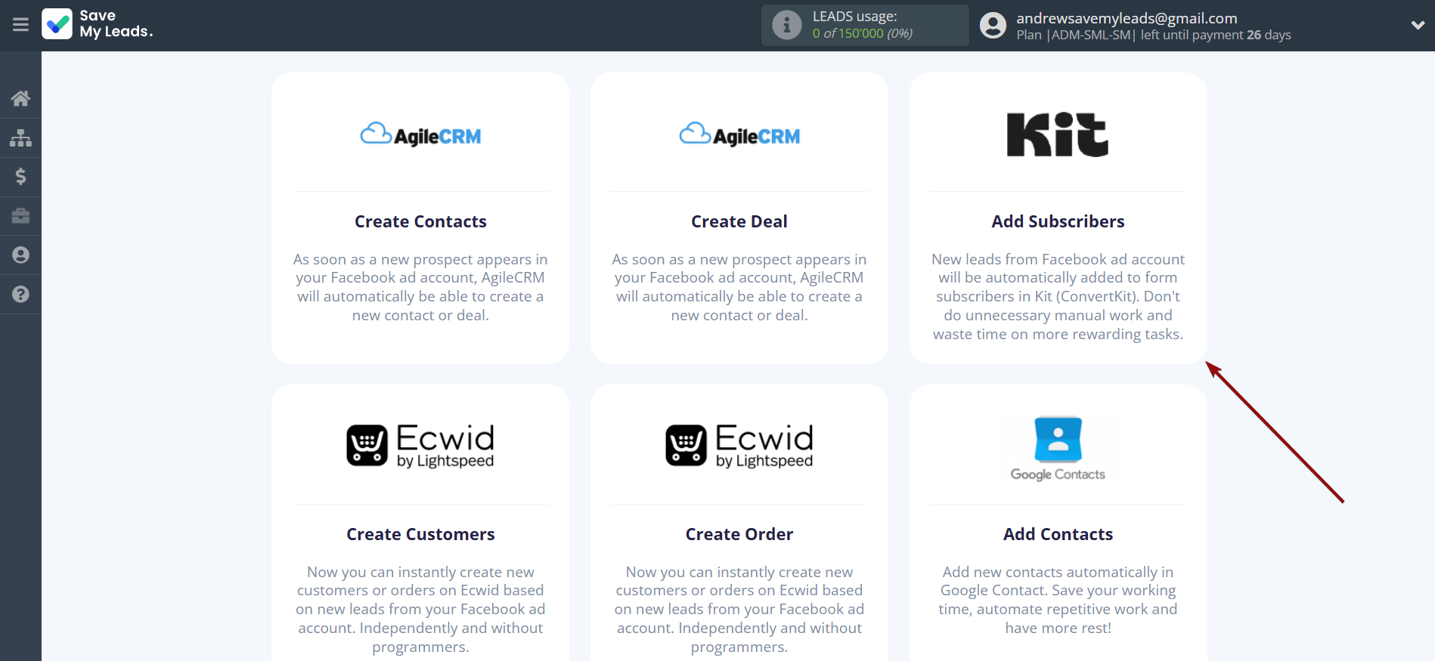Open connections via sidebar sitemap icon
The width and height of the screenshot is (1435, 661).
click(x=20, y=137)
